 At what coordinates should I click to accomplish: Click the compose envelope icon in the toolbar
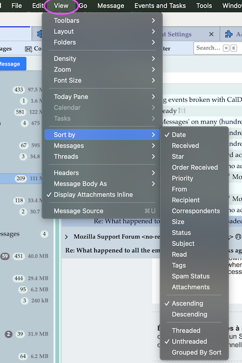tap(29, 49)
